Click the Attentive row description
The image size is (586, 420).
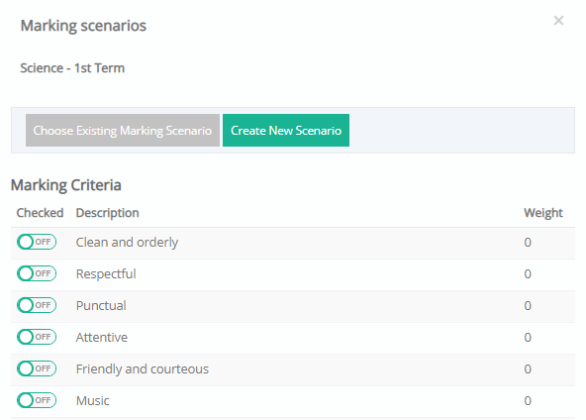(102, 338)
